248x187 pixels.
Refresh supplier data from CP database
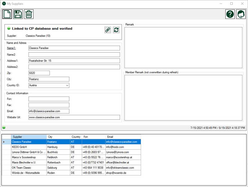point(116,30)
